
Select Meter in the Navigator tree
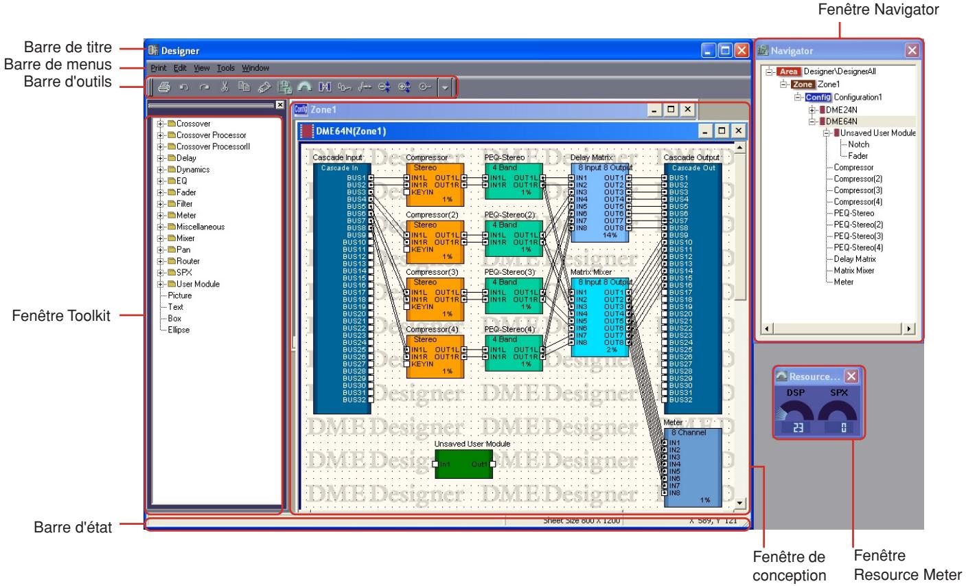coord(844,282)
